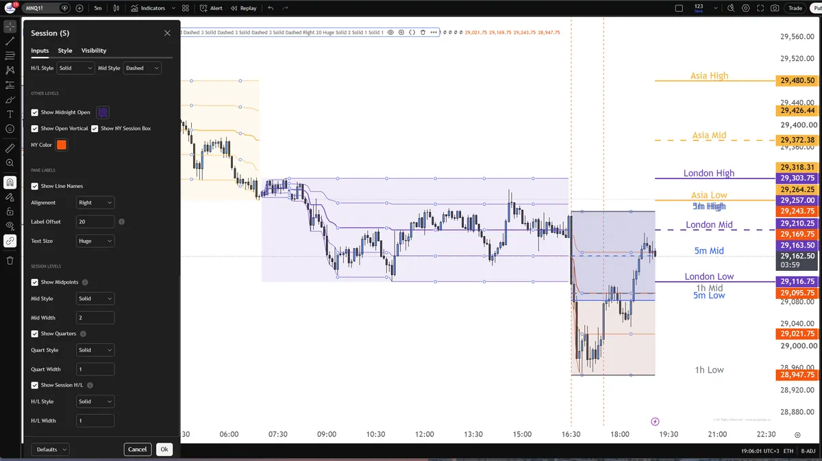Toggle Show NY Session Box checkbox
822x461 pixels.
95,129
